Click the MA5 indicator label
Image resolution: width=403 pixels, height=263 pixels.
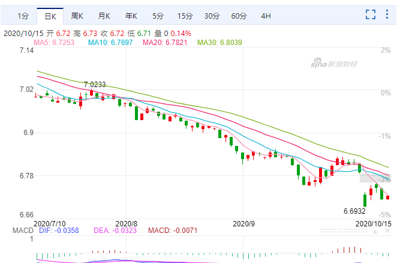click(54, 42)
